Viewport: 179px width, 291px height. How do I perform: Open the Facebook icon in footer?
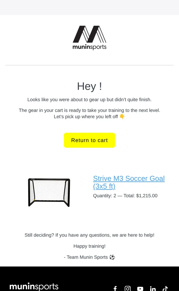point(115,288)
